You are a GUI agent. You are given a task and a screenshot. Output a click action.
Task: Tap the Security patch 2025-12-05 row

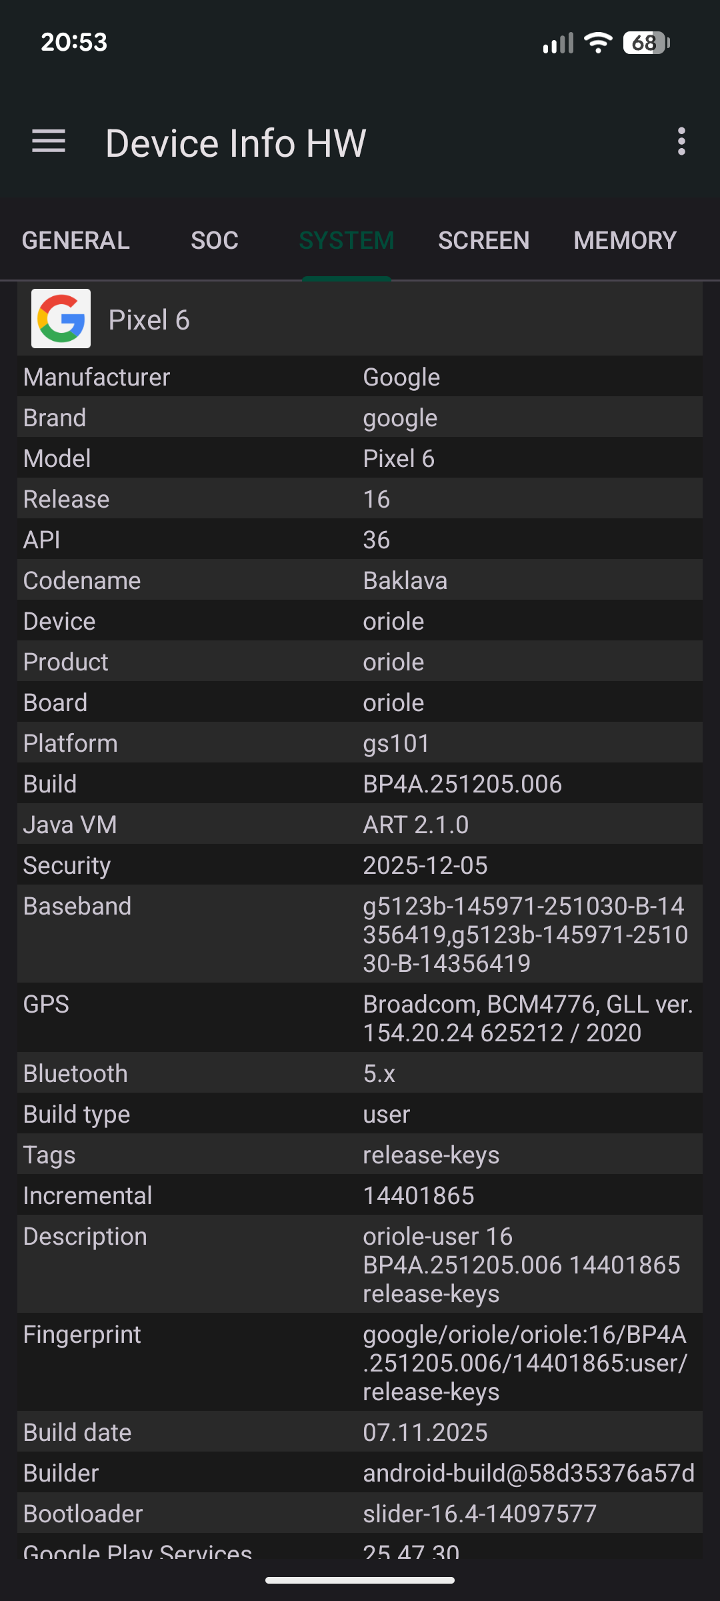click(x=360, y=865)
